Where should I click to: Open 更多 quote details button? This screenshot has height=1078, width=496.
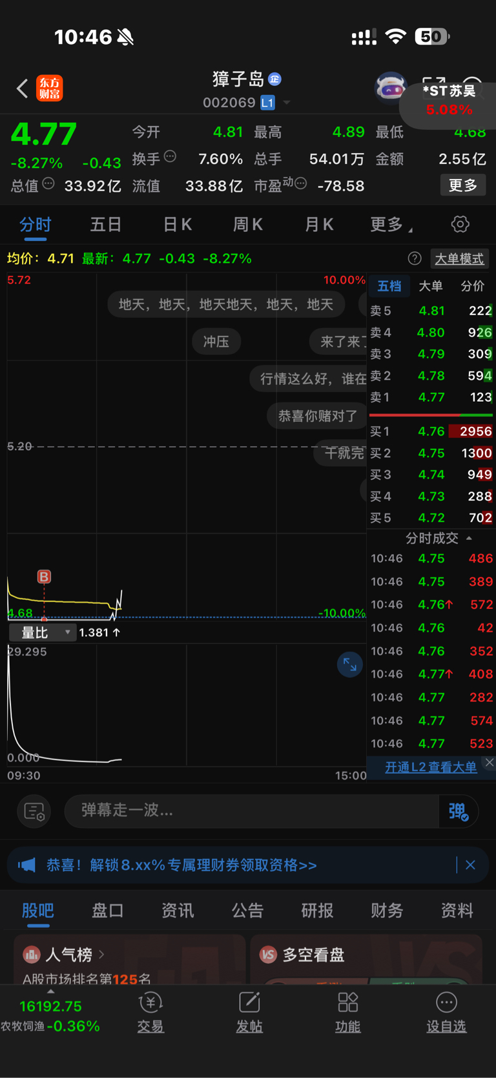pos(463,185)
